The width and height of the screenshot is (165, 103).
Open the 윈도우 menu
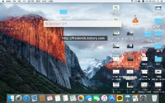(x=44, y=1)
